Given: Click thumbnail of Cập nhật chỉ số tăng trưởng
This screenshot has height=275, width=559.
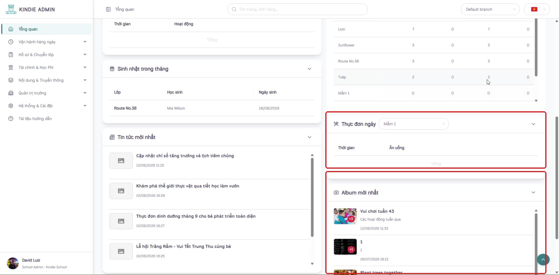Looking at the screenshot, I should coord(121,161).
